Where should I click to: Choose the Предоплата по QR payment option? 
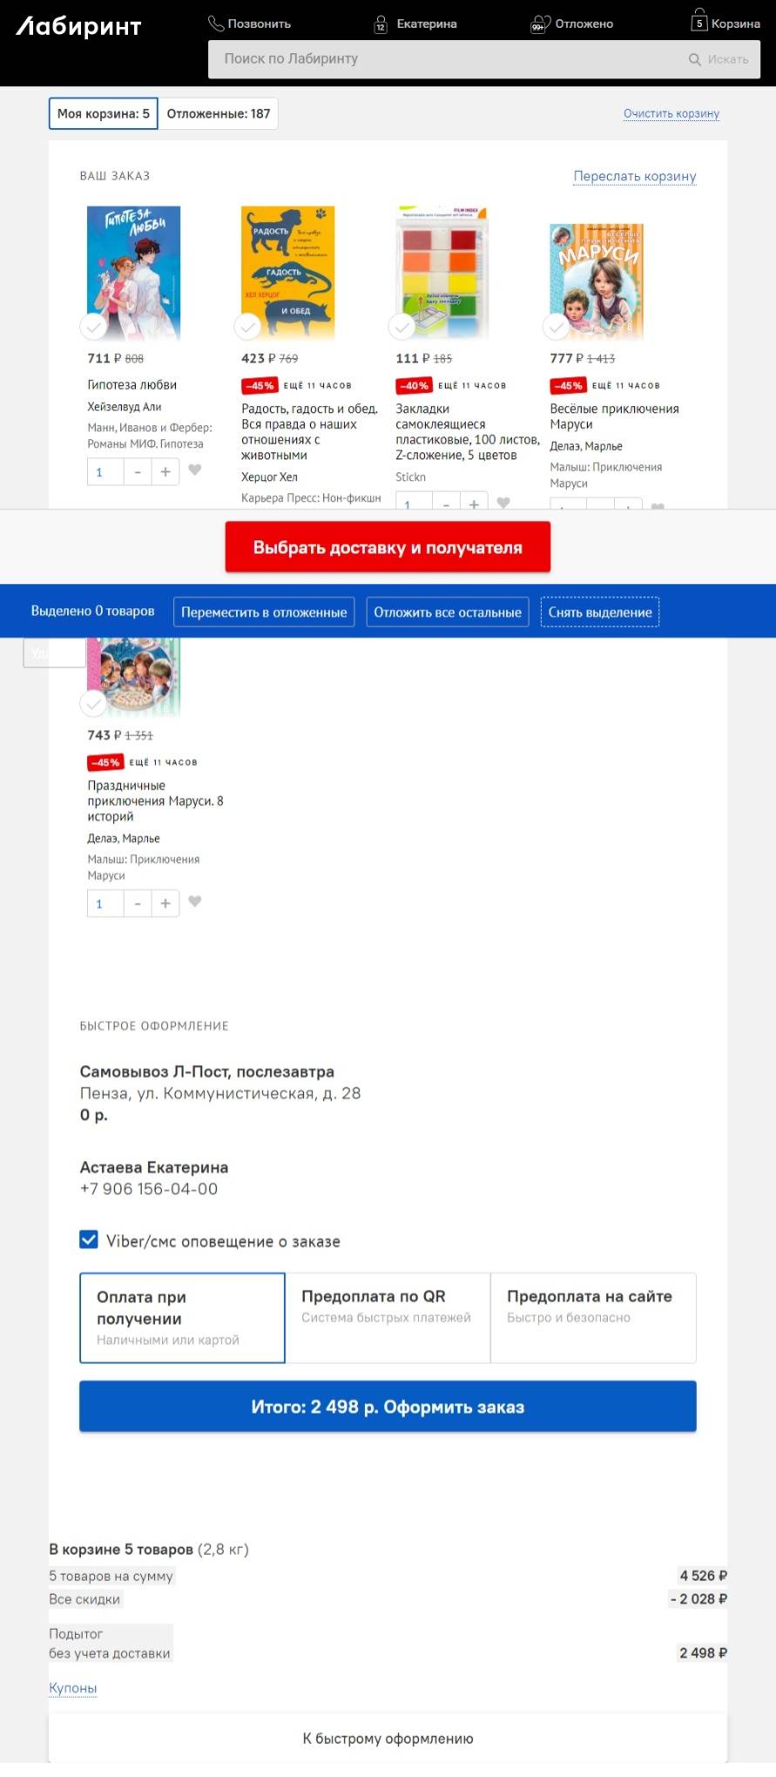pyautogui.click(x=388, y=1317)
